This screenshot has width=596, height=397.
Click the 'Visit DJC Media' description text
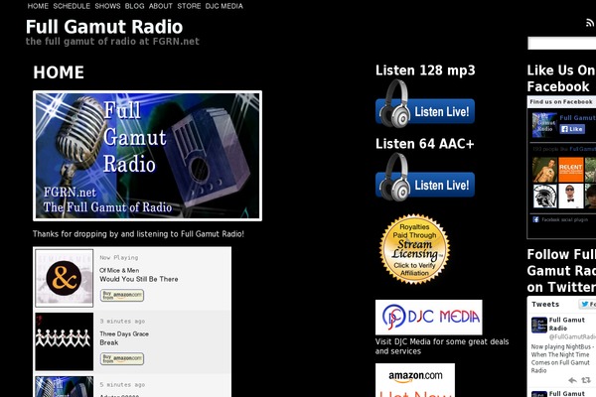[442, 346]
